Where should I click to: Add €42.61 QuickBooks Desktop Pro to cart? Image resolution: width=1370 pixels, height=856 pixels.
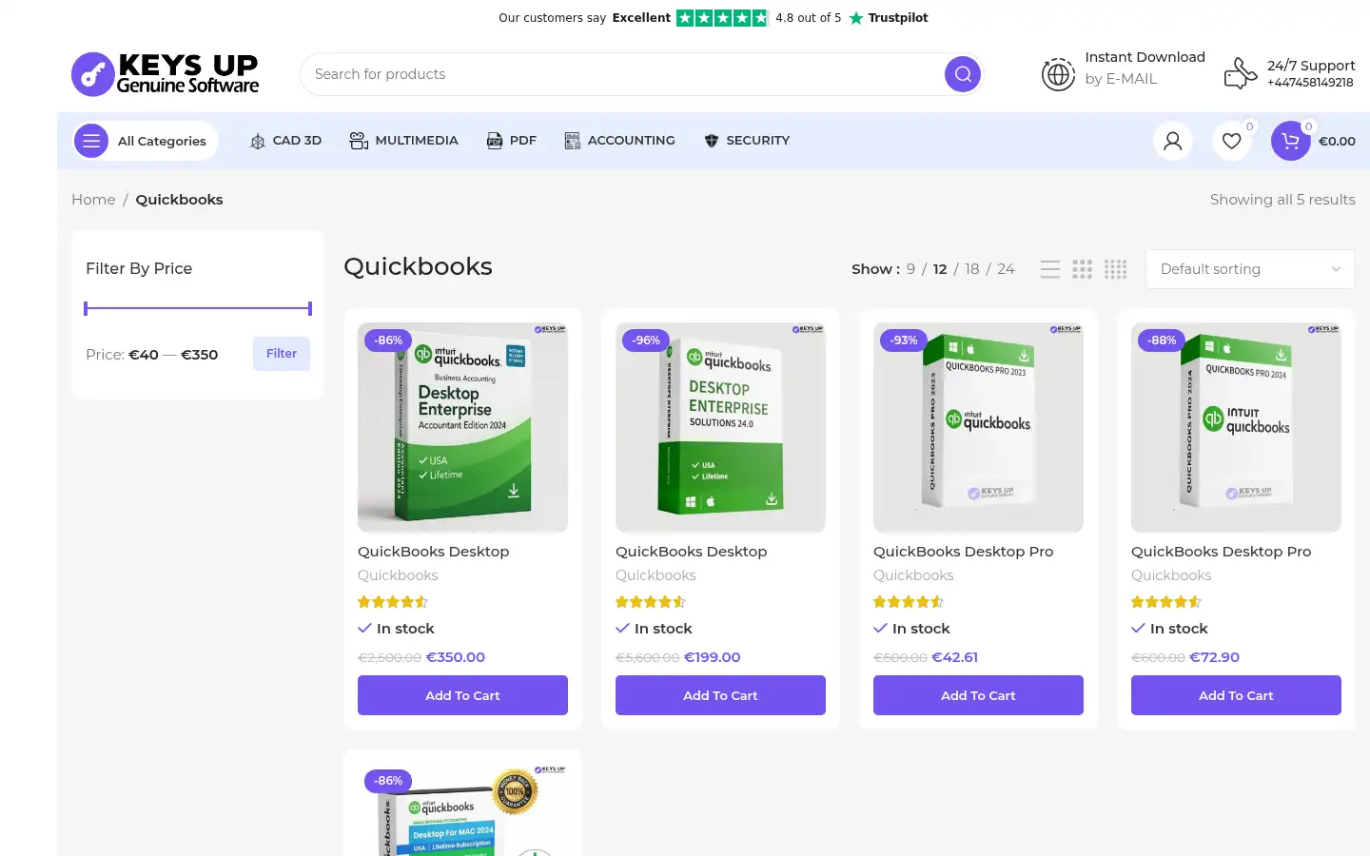(978, 695)
